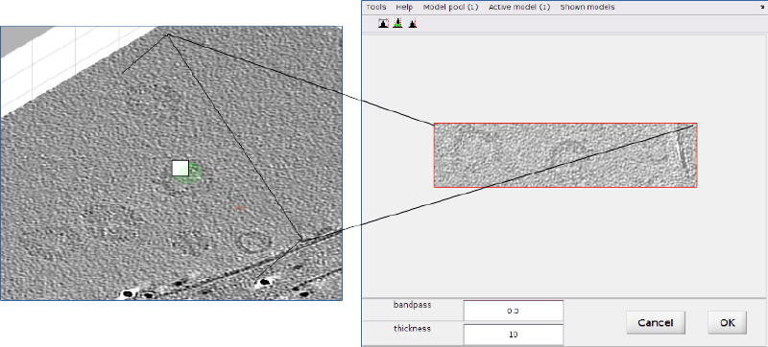This screenshot has width=768, height=347.
Task: Click the bandpass input field
Action: click(x=514, y=311)
